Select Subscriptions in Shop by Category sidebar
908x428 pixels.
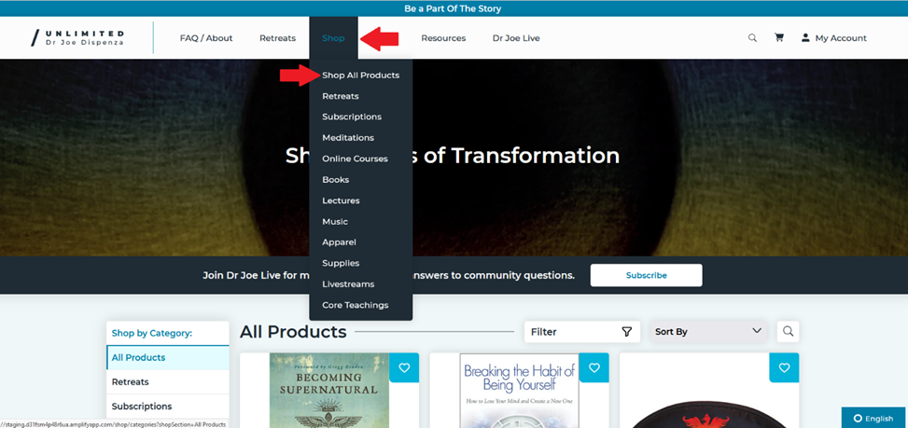pos(168,406)
